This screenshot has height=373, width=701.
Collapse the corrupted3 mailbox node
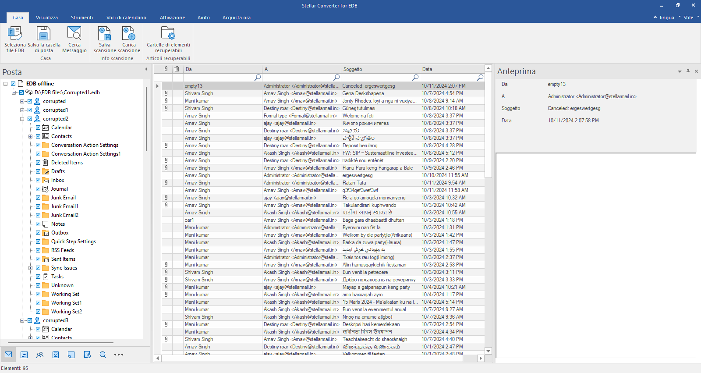click(22, 320)
